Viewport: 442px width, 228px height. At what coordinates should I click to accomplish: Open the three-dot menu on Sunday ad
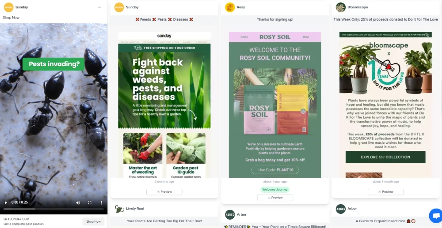click(x=100, y=7)
